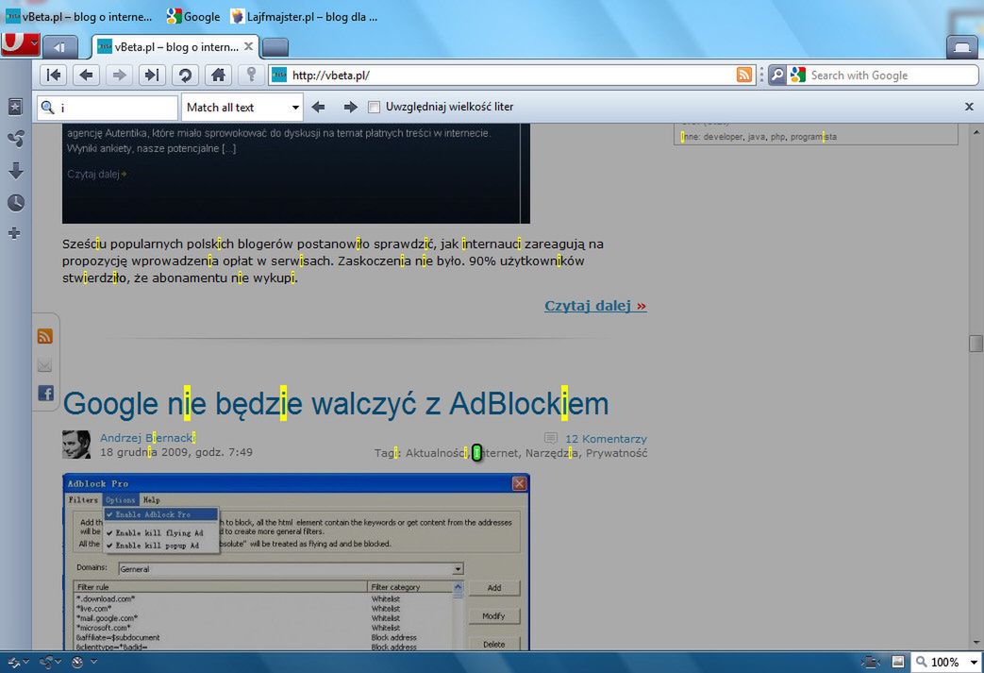This screenshot has width=984, height=673.
Task: Open the dropdown arrow beside Opera menu
Action: [x=35, y=42]
